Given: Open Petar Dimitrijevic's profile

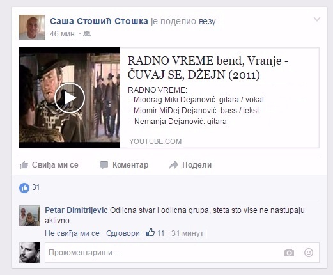Looking at the screenshot, I should [x=76, y=210].
